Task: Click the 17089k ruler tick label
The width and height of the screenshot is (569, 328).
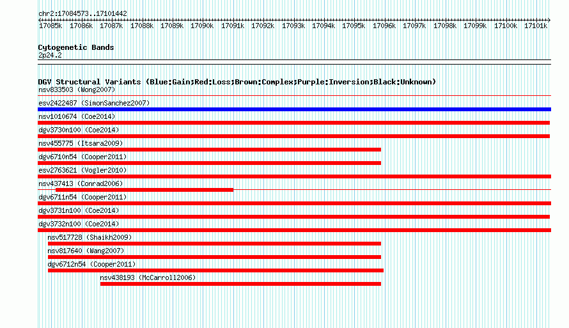Action: coord(171,26)
